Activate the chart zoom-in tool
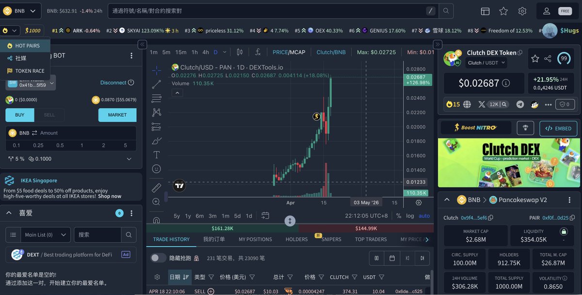 [x=156, y=202]
